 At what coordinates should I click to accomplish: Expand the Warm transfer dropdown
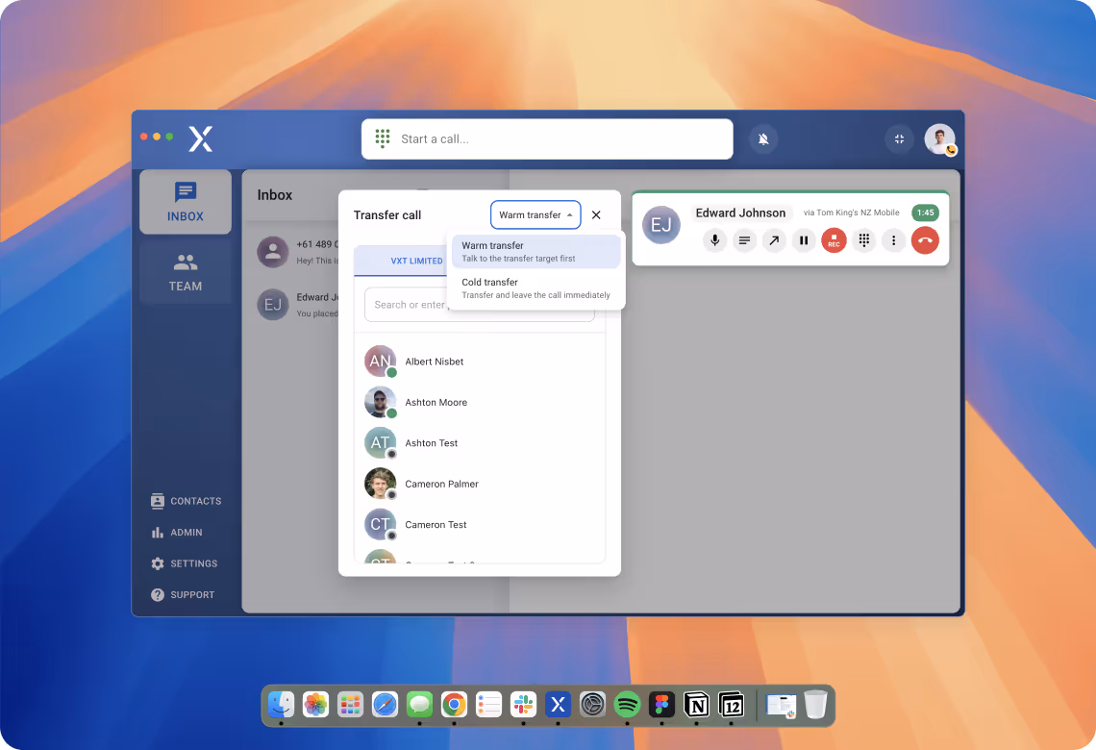pyautogui.click(x=536, y=214)
